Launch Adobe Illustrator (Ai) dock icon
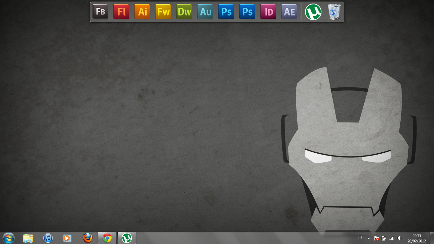Image resolution: width=434 pixels, height=244 pixels. [142, 12]
